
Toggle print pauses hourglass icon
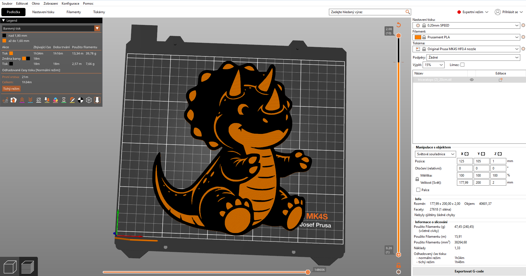click(64, 100)
